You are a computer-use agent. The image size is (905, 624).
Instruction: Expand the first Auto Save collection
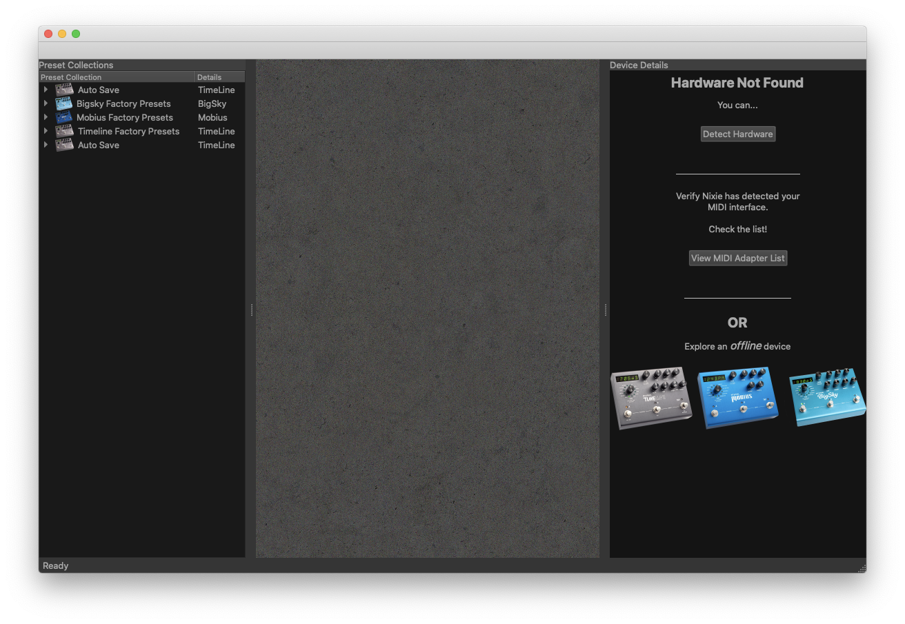[x=46, y=90]
